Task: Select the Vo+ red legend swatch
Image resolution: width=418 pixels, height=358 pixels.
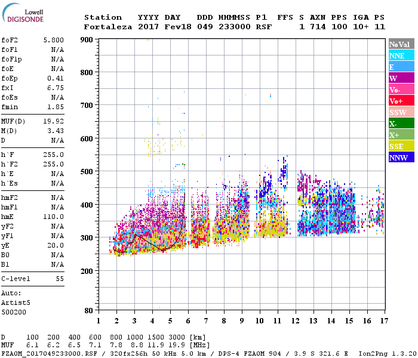Action: pyautogui.click(x=401, y=101)
